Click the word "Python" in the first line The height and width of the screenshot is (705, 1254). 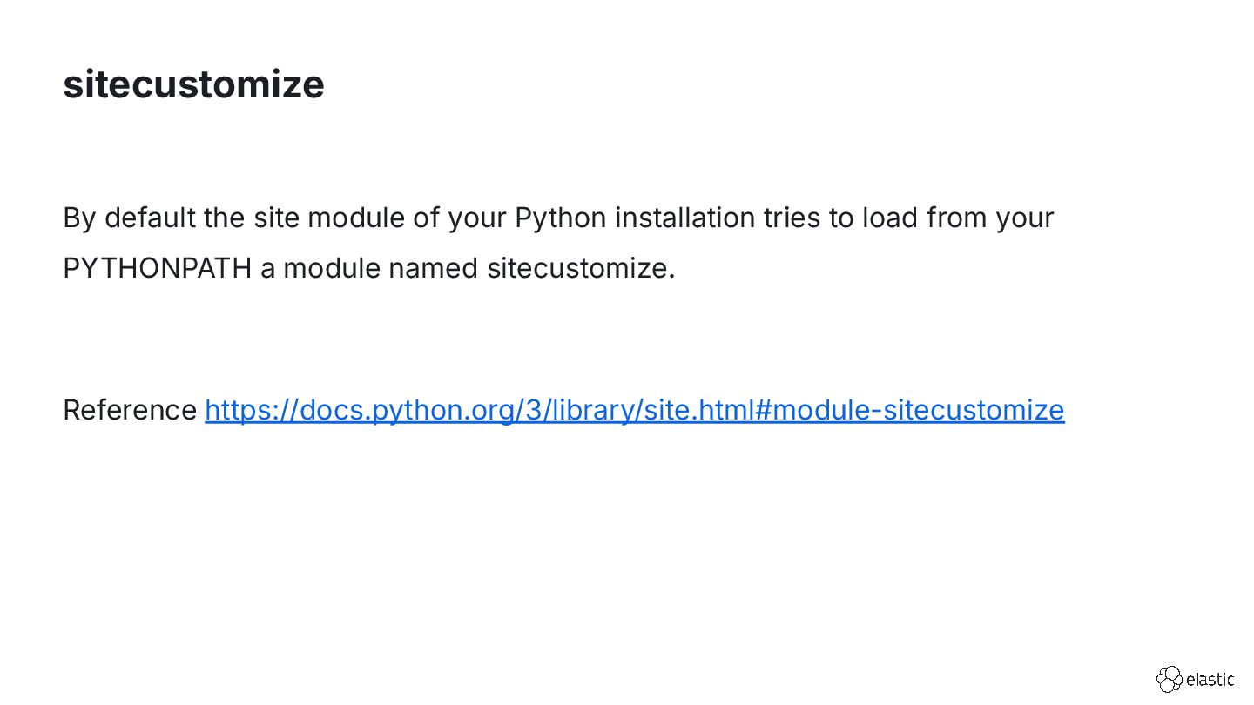coord(561,218)
